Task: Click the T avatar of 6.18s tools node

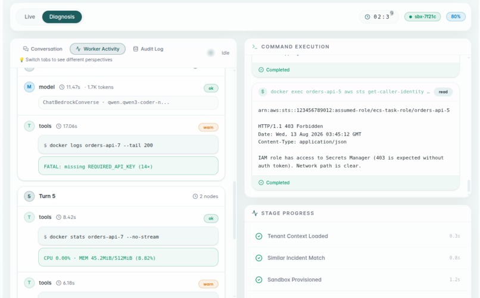Action: coord(29,283)
